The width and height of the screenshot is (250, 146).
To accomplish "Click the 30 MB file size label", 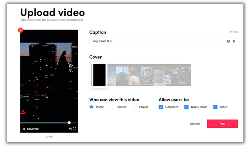I will (x=49, y=137).
